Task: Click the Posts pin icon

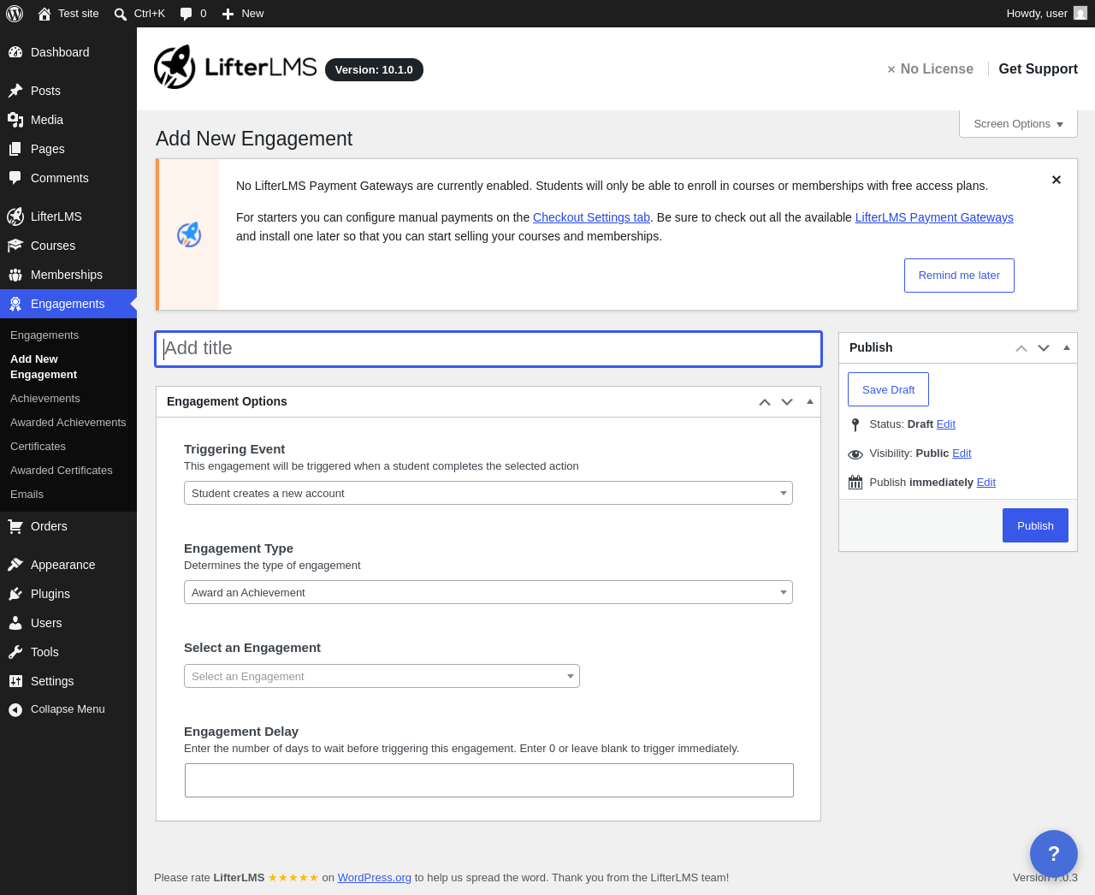Action: tap(15, 91)
